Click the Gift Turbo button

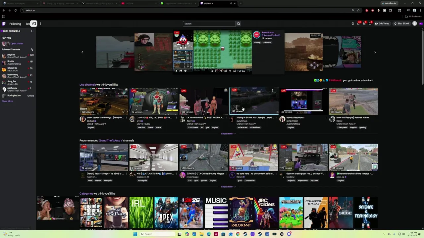tap(382, 23)
